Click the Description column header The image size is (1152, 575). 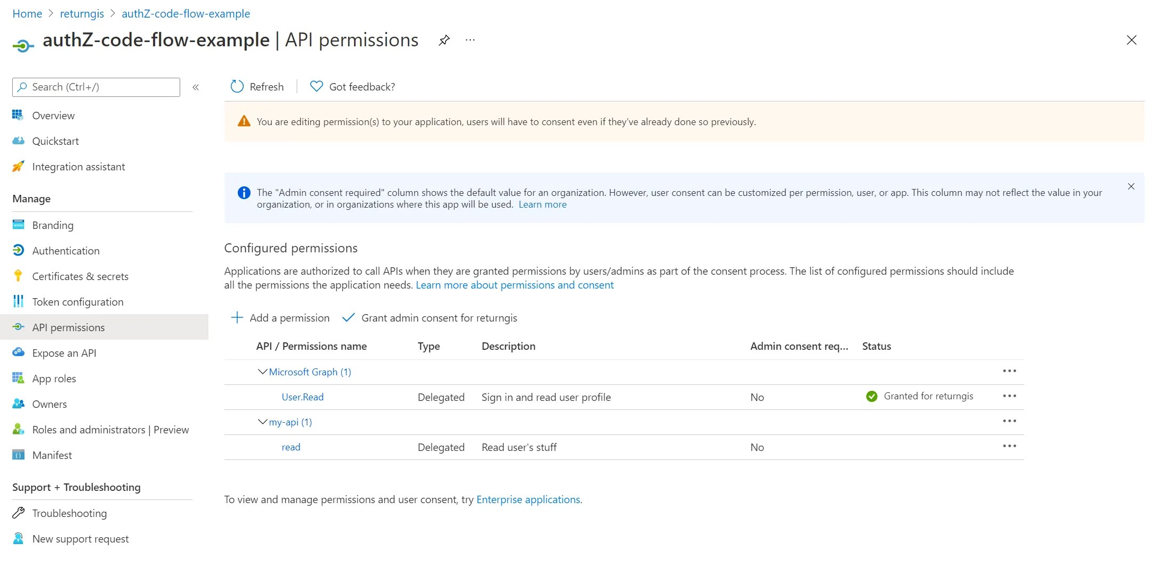[x=508, y=346]
